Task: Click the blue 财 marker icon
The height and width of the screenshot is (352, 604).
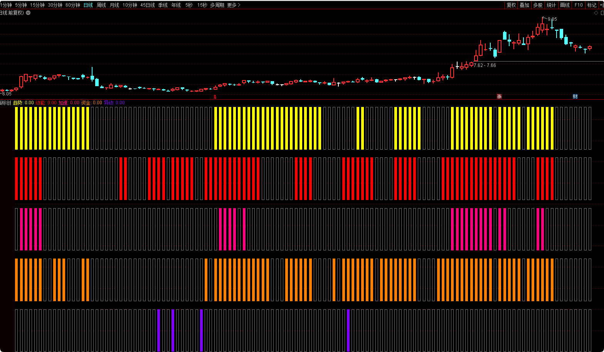Action: [x=575, y=97]
